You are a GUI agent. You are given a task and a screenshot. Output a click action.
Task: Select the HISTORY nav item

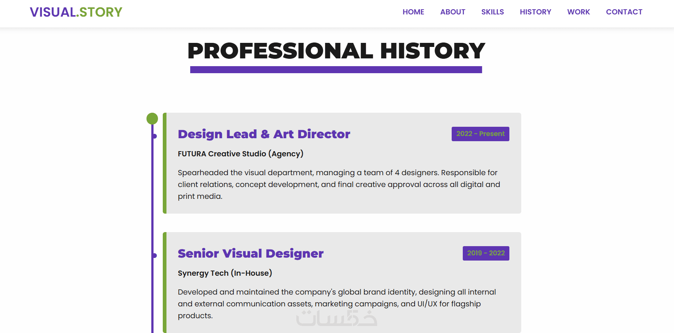[535, 12]
